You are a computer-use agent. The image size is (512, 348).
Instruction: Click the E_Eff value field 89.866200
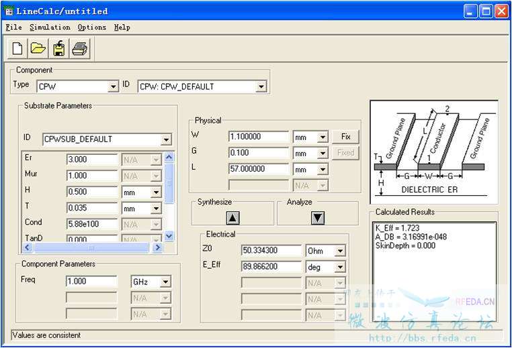pyautogui.click(x=271, y=267)
